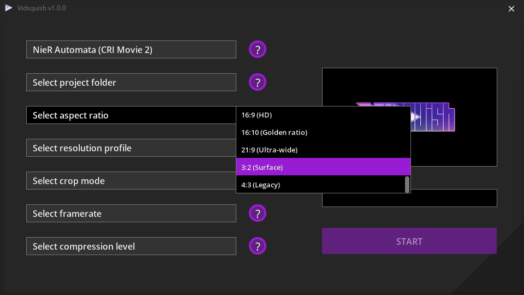Open the Select framerate dropdown
This screenshot has width=524, height=295.
(131, 214)
